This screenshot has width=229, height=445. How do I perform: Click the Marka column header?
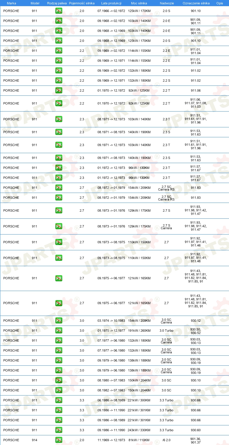[12, 3]
